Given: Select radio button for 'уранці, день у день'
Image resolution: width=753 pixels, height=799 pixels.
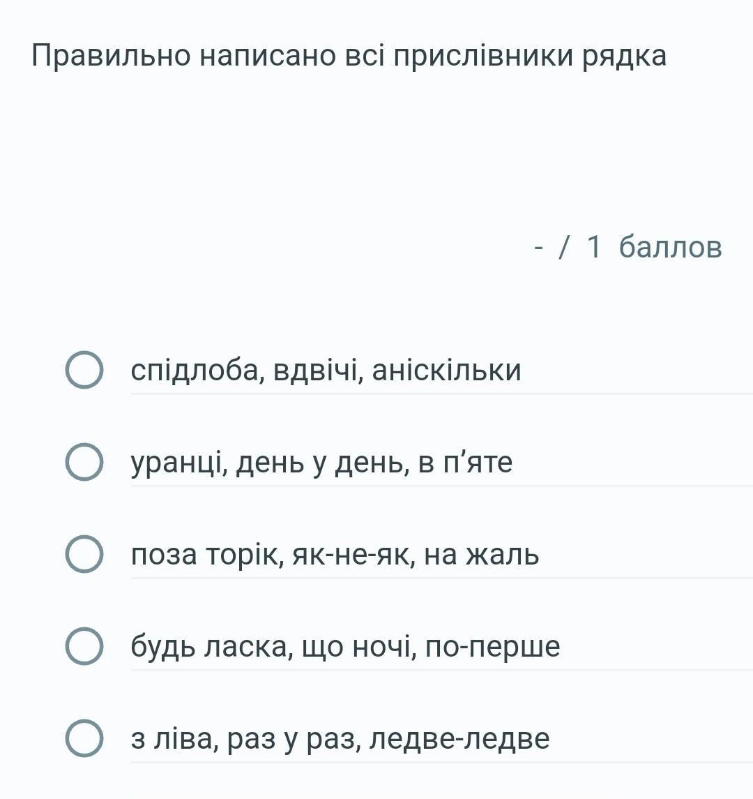Looking at the screenshot, I should point(84,462).
